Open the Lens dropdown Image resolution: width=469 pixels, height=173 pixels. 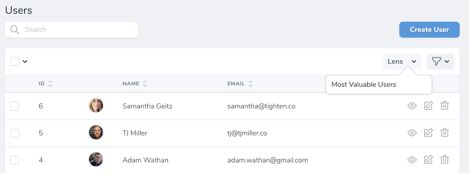[402, 62]
